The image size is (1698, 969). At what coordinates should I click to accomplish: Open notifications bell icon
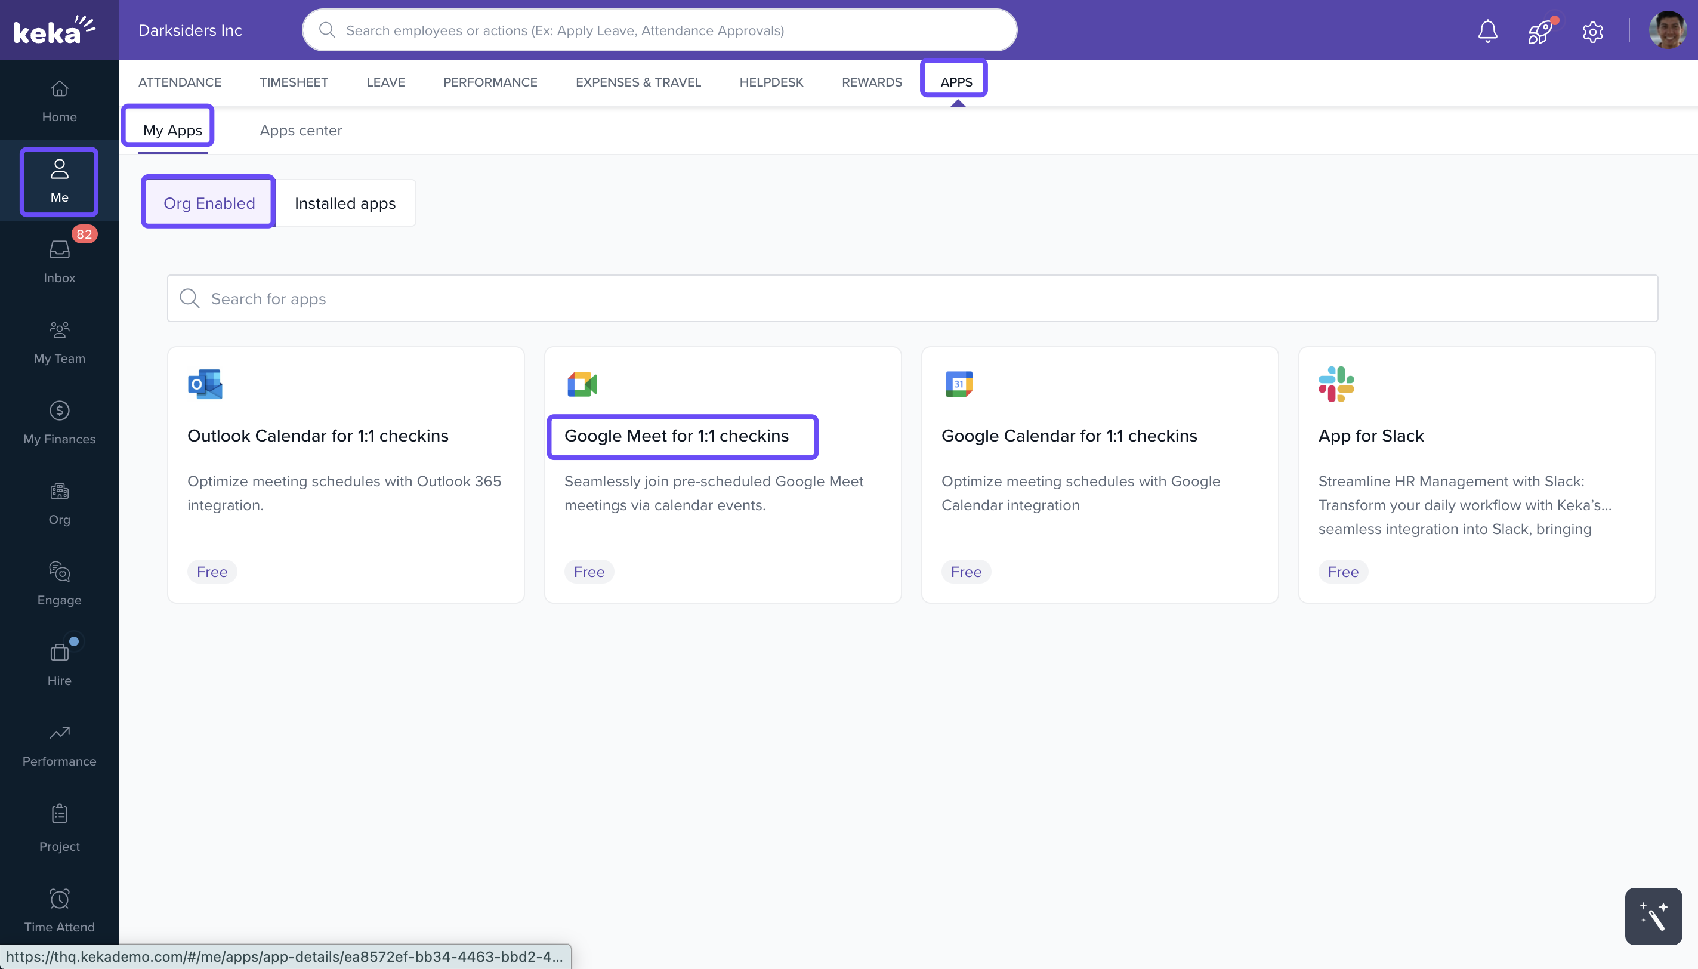1488,30
